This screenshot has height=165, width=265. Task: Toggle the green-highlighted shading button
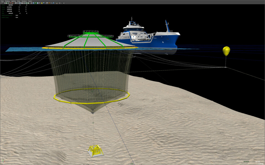35,3
